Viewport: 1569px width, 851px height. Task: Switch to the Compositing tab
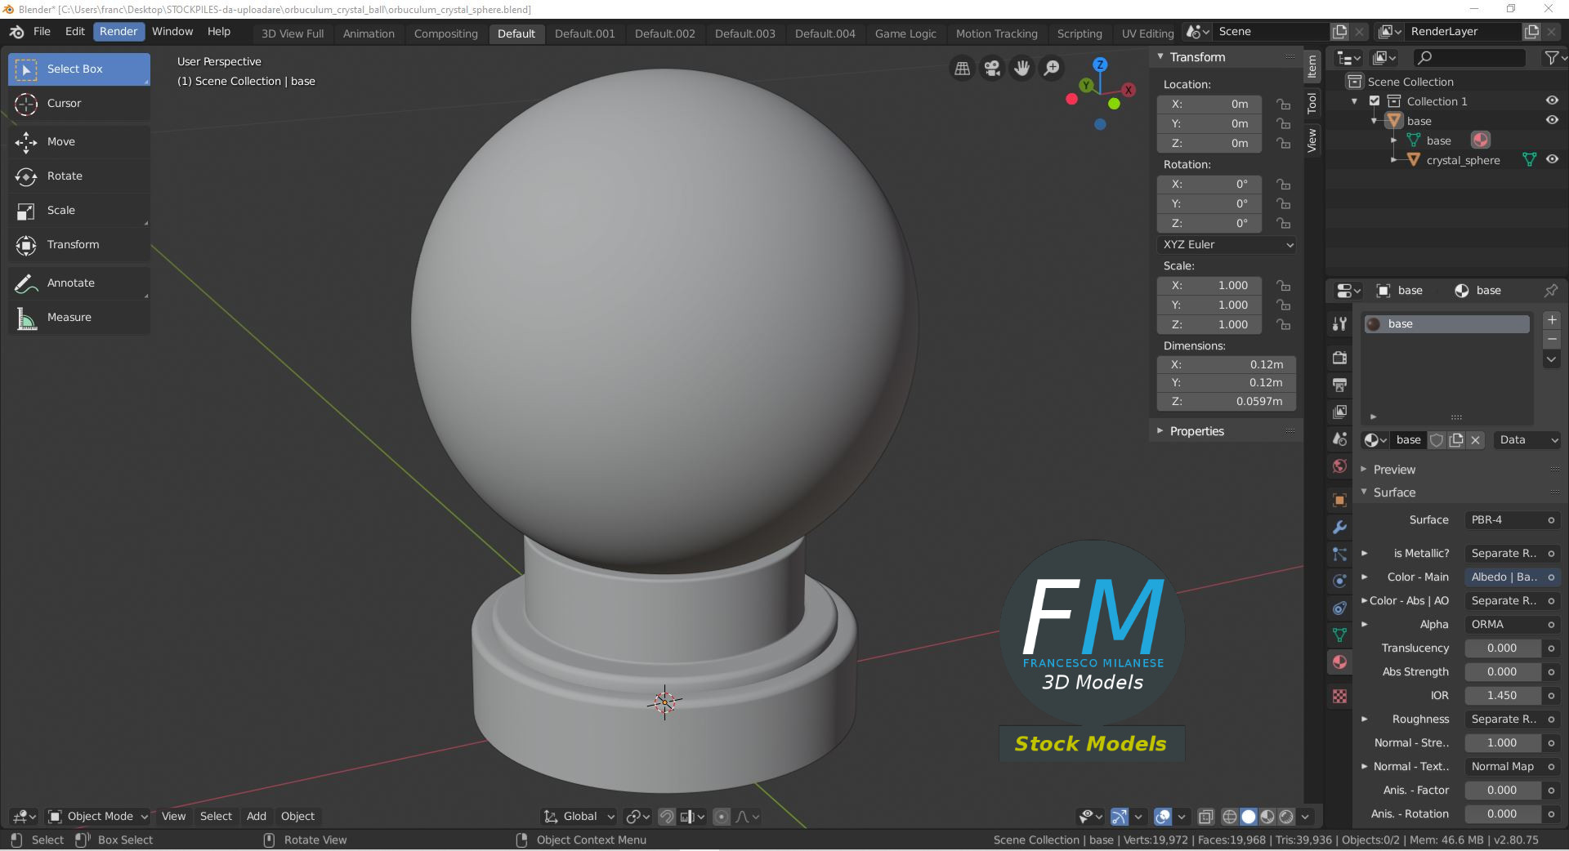[445, 33]
